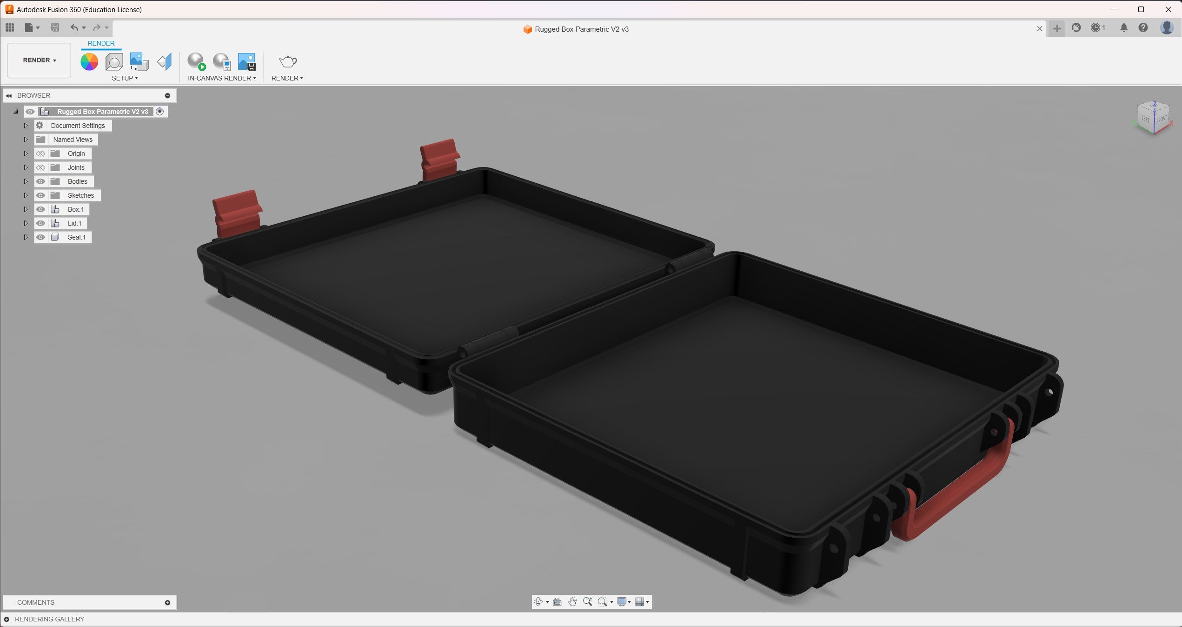Minimize the Browser panel
The image size is (1182, 627).
(x=168, y=96)
